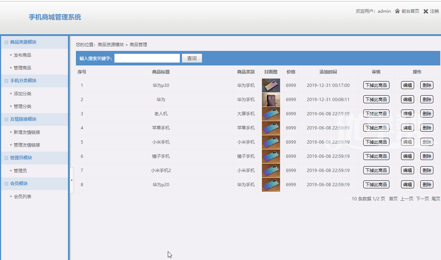Collapse the sidebar with the arrow handle
This screenshot has width=441, height=260.
[x=72, y=180]
